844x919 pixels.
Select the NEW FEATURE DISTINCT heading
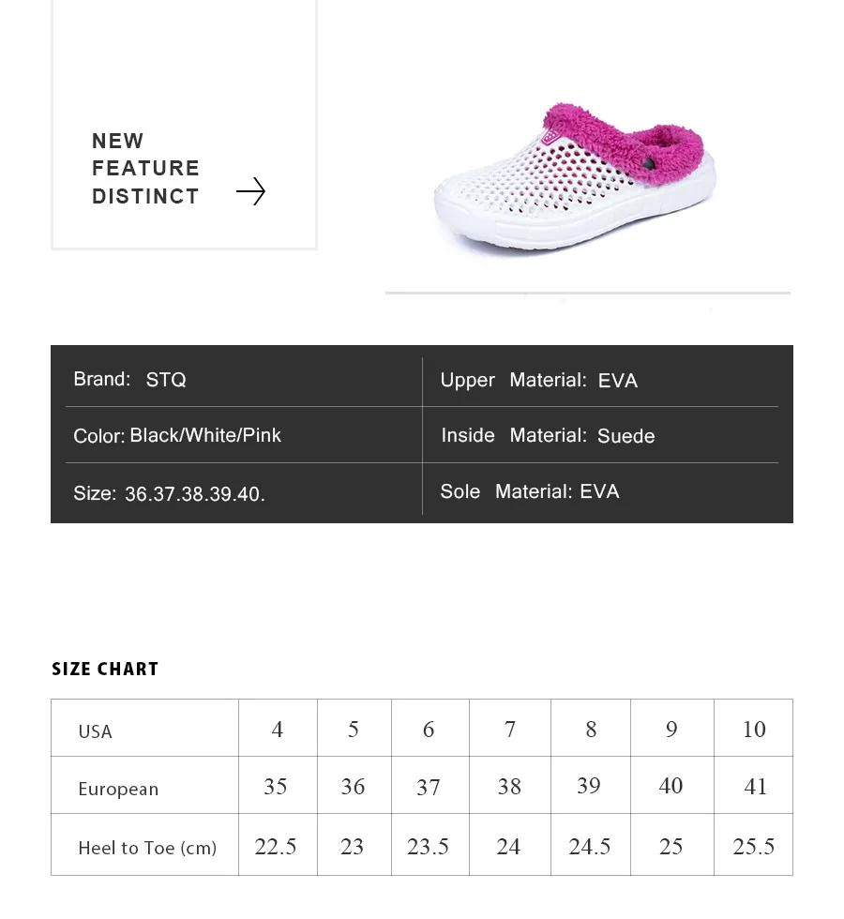pos(145,168)
